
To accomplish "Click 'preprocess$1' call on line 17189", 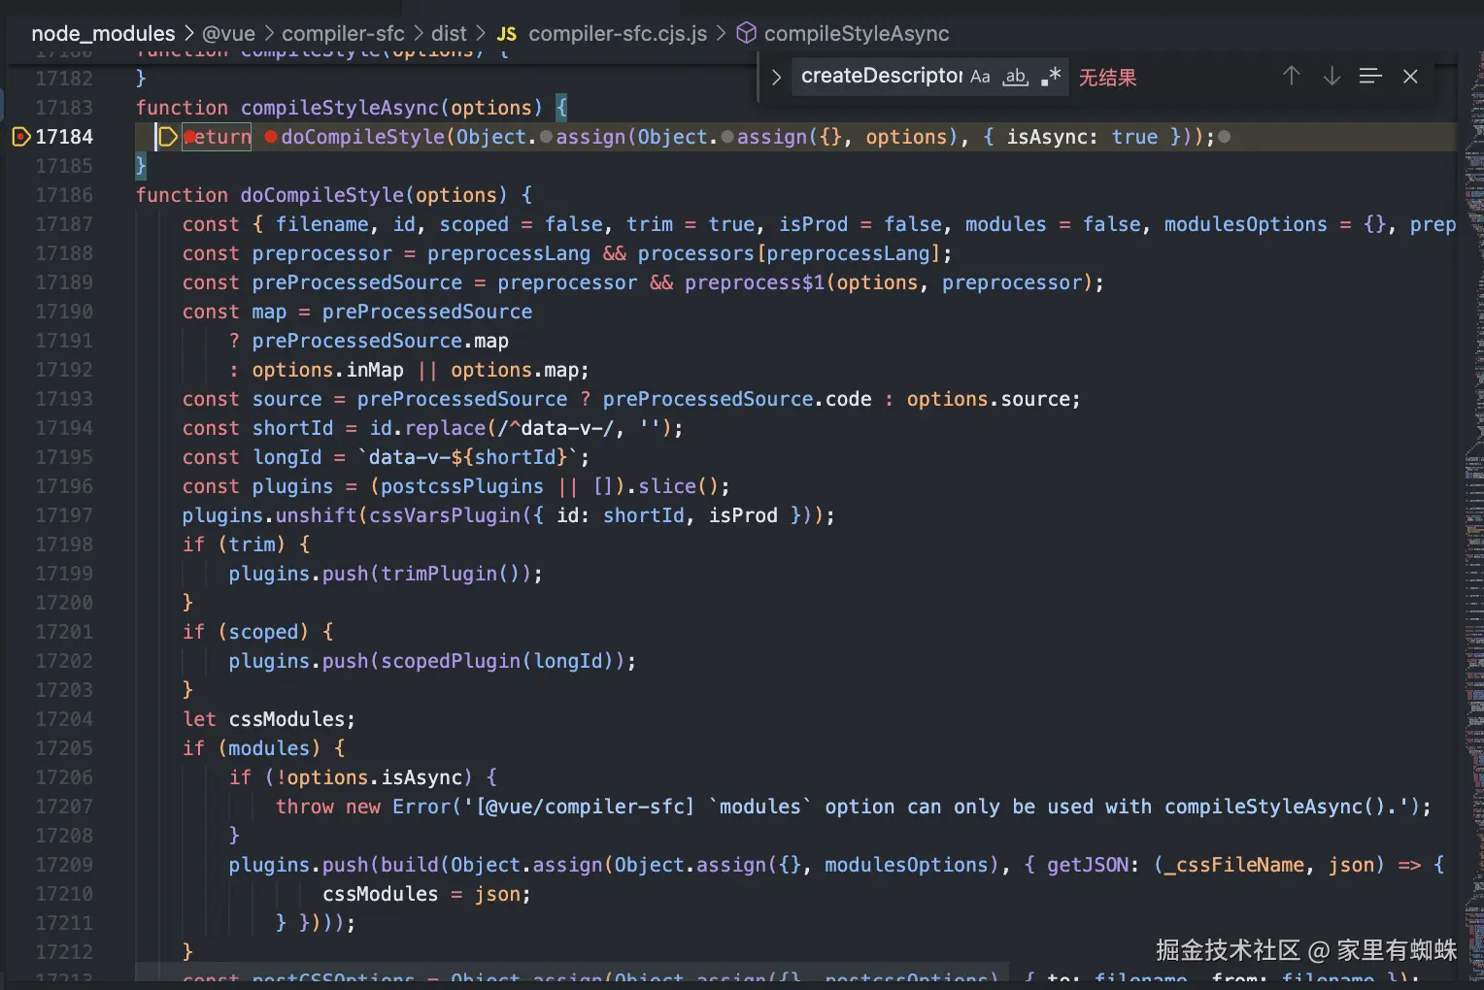I will tap(755, 282).
